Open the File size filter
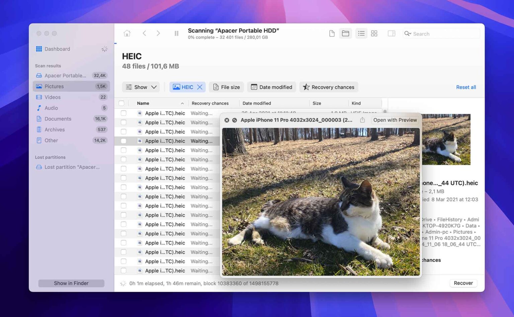Viewport: 514px width, 317px height. 227,87
